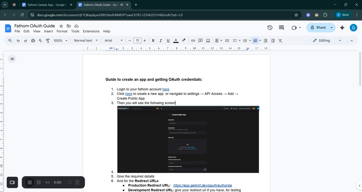Expand the Share options arrow
Screen dimensions: 362x192
(332, 27)
